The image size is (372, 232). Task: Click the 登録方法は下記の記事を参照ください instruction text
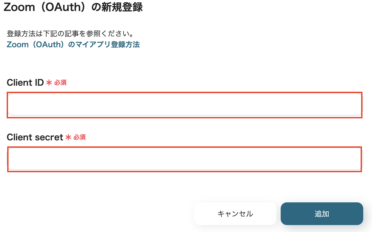pyautogui.click(x=70, y=34)
